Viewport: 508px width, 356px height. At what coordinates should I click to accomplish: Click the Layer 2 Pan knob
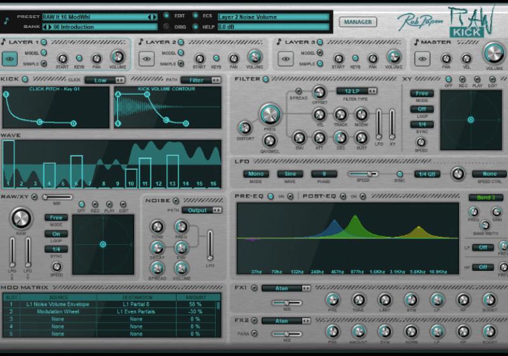point(234,58)
